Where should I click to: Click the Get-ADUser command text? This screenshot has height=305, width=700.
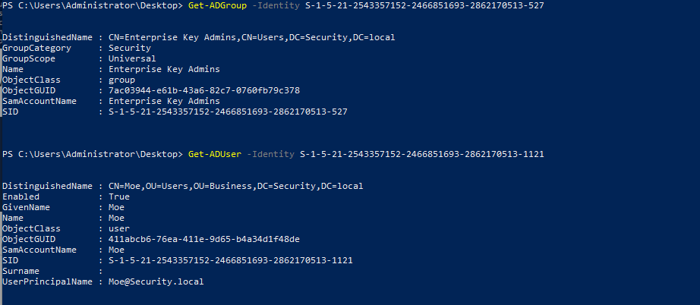215,154
